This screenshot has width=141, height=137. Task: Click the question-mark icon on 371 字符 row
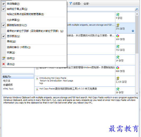pos(117,25)
